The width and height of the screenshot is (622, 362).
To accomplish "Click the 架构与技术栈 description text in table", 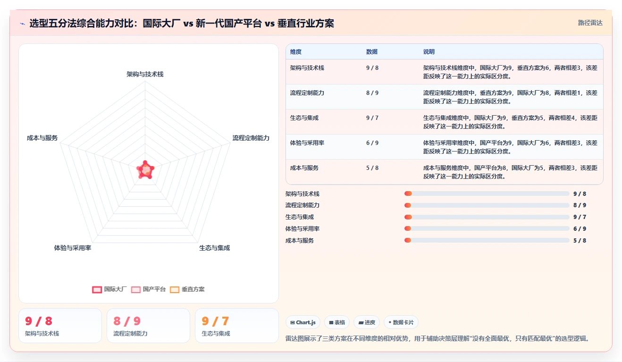I will tap(510, 72).
